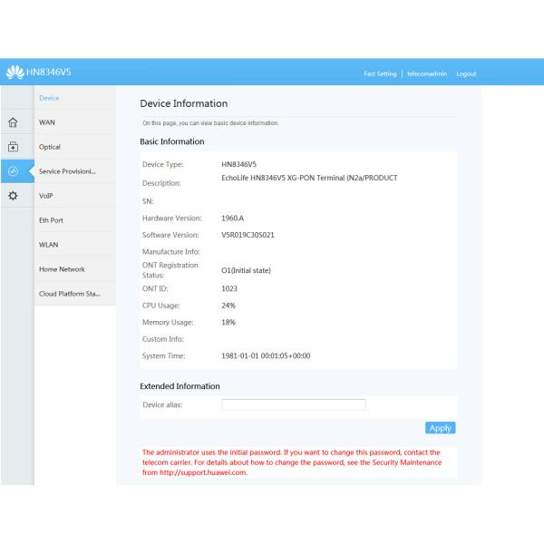Open the Eth Port page
The width and height of the screenshot is (544, 544).
(52, 220)
